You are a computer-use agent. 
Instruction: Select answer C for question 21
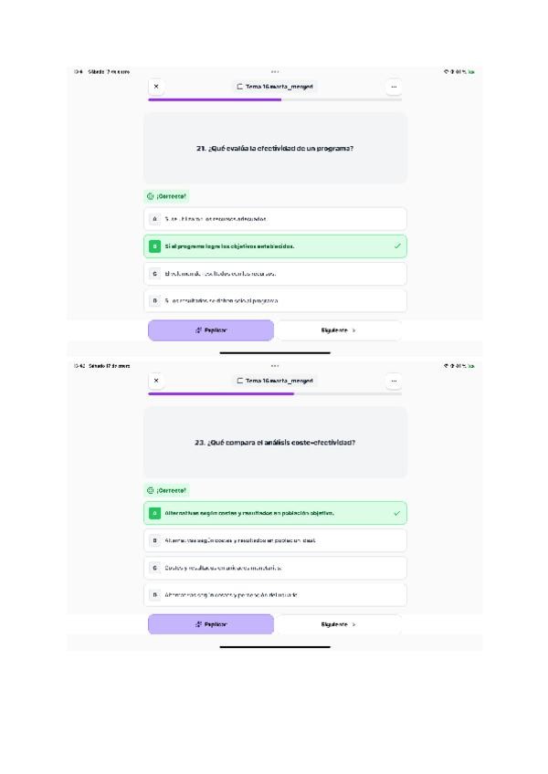tap(275, 273)
